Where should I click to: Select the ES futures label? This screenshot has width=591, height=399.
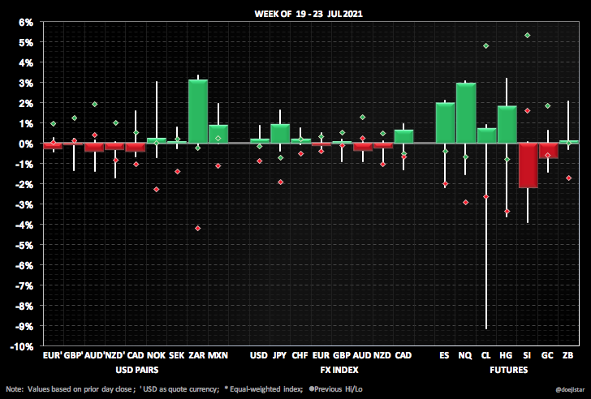(x=445, y=355)
